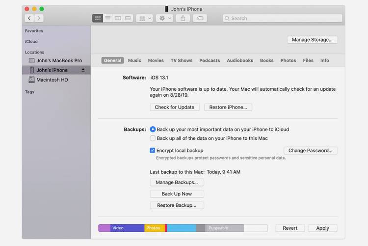This screenshot has width=368, height=246.
Task: Click the Revert button
Action: pyautogui.click(x=290, y=228)
